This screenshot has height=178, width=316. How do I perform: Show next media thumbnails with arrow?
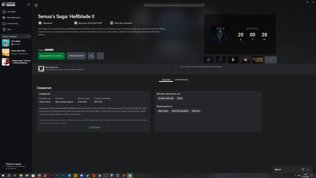[270, 60]
